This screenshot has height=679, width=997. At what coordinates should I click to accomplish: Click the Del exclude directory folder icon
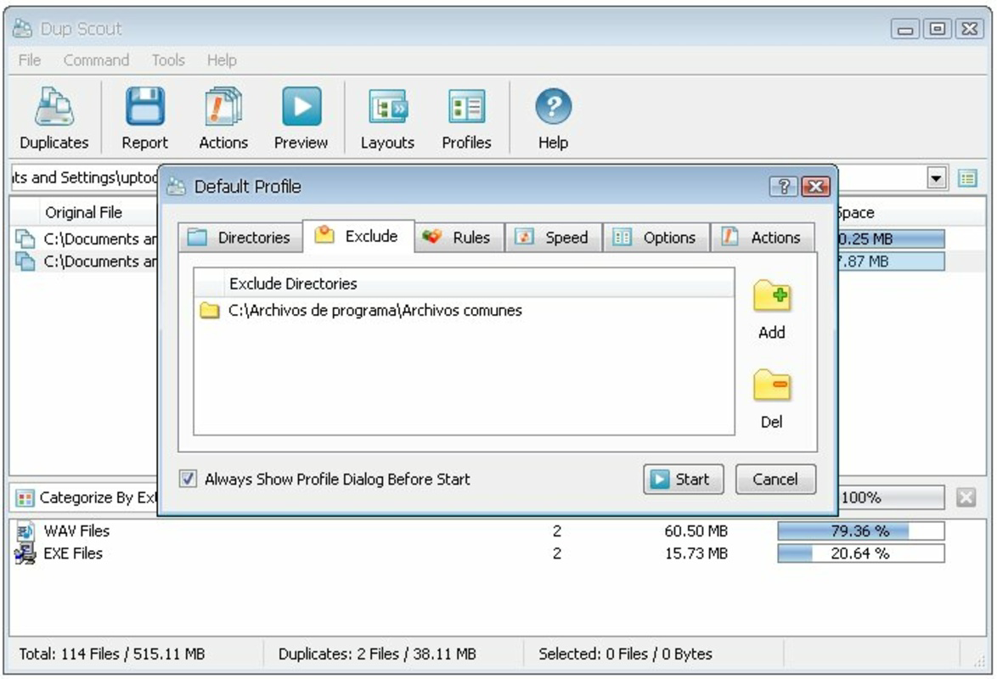coord(771,385)
